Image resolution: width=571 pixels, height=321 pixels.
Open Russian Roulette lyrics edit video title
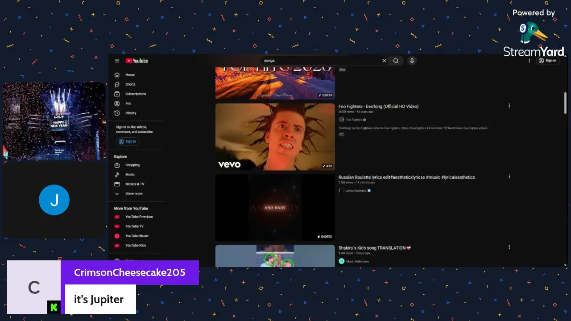tap(406, 177)
